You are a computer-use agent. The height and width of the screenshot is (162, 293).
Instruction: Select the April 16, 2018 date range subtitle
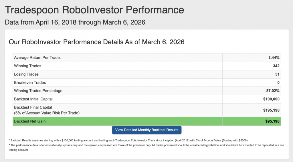tap(75, 22)
